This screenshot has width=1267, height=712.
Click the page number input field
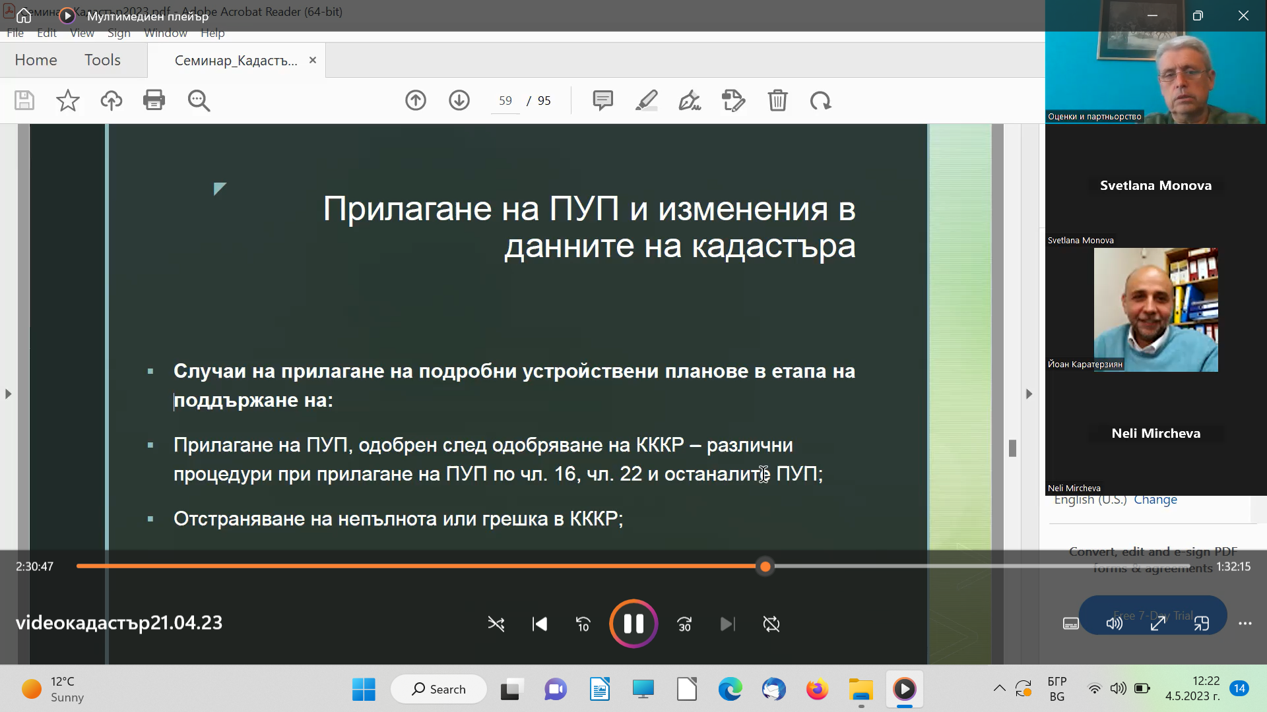point(505,101)
